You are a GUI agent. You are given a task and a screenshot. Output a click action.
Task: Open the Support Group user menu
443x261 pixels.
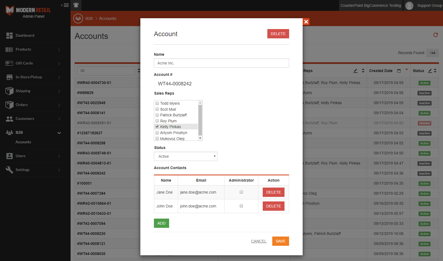coord(429,5)
